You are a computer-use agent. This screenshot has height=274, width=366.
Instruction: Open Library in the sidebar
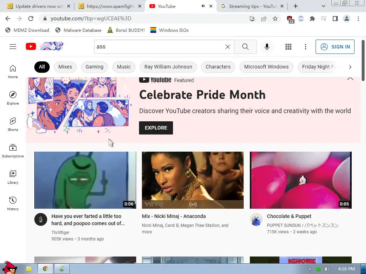click(x=13, y=177)
